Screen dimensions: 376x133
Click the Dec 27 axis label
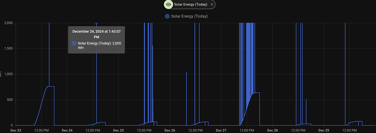(221, 130)
